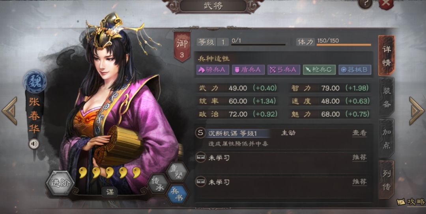Select the 骑兵A troop aptitude tag
This screenshot has width=426, height=214.
(213, 70)
